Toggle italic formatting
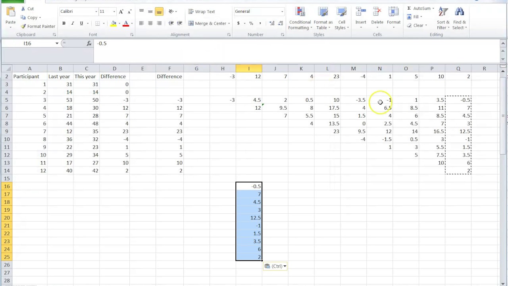 coord(72,23)
